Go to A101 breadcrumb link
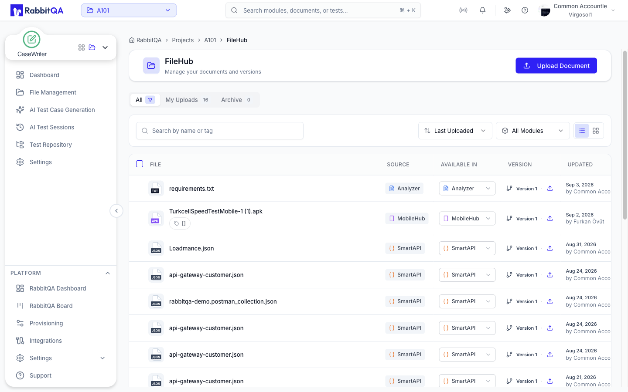 (x=210, y=40)
